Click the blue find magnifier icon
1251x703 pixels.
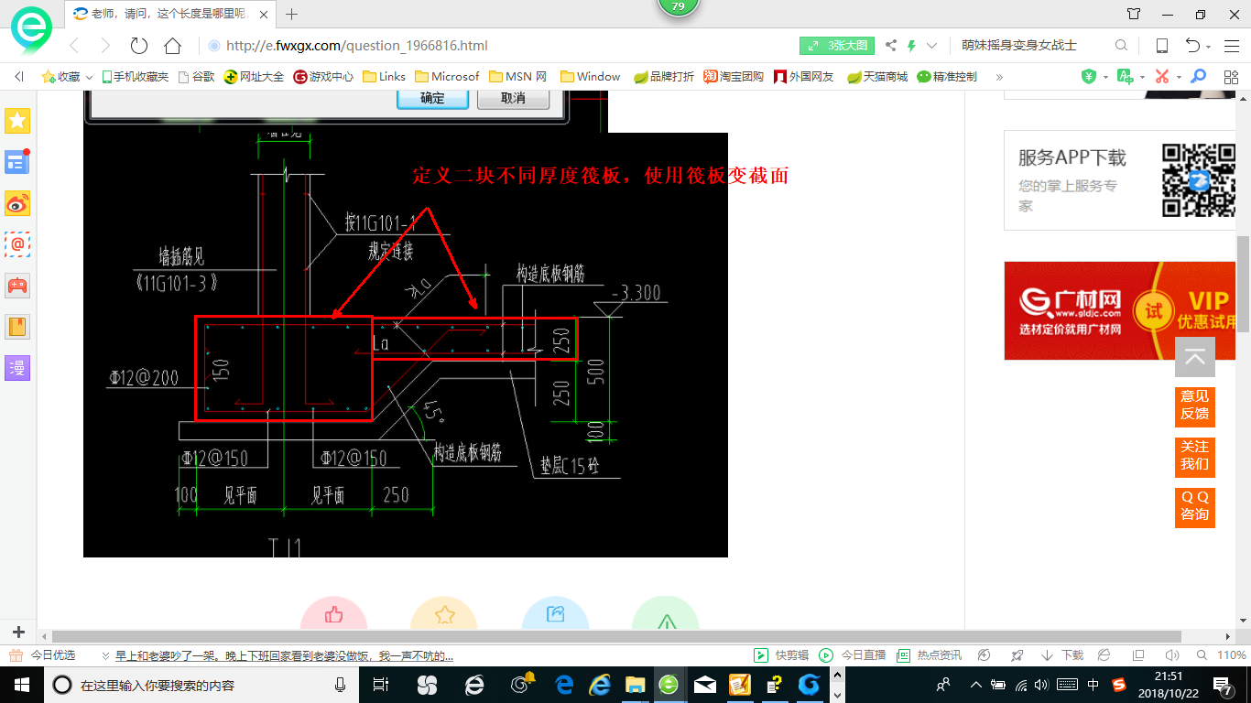(1198, 76)
